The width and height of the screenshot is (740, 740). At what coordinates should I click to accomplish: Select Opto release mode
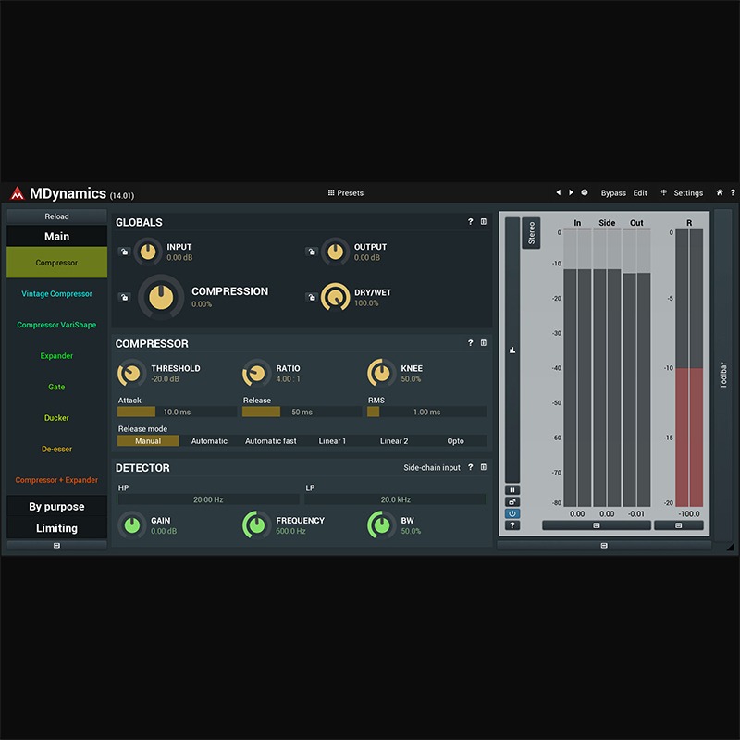coord(456,441)
